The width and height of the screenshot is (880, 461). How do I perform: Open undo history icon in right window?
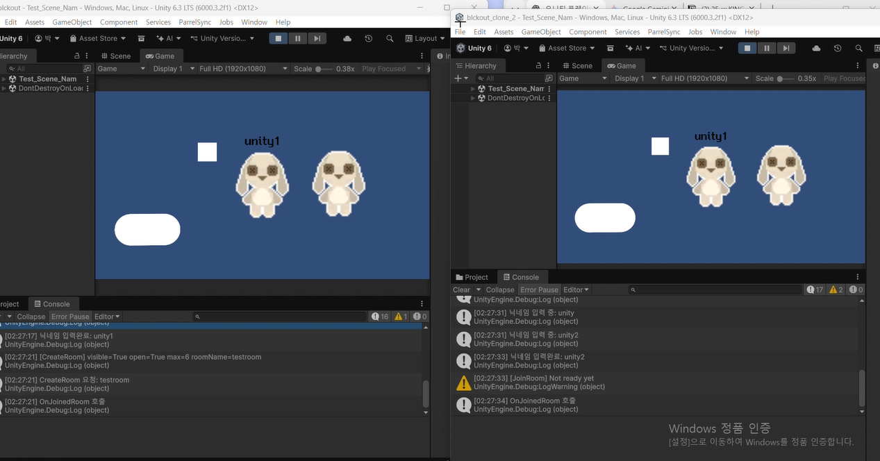point(838,49)
